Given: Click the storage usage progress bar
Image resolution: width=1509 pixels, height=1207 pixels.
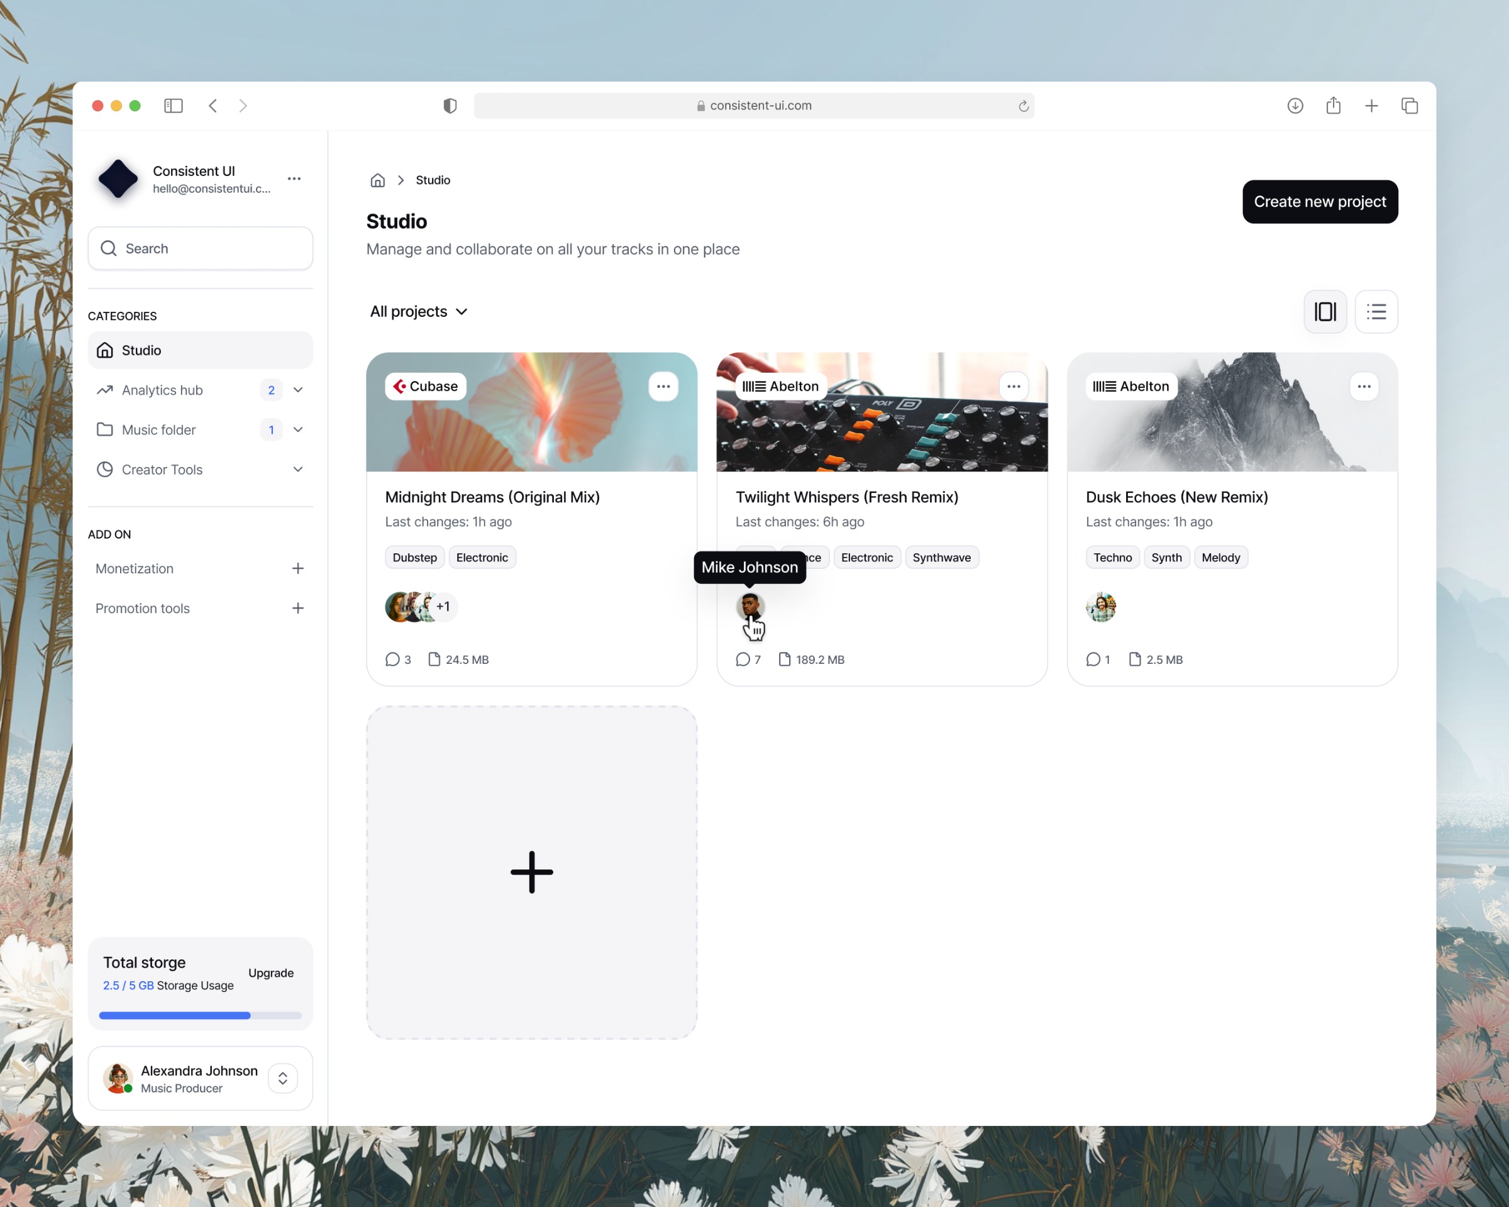Looking at the screenshot, I should click(200, 1015).
